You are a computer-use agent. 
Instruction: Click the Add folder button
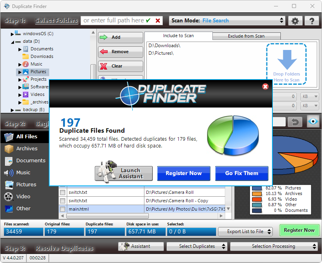click(120, 37)
